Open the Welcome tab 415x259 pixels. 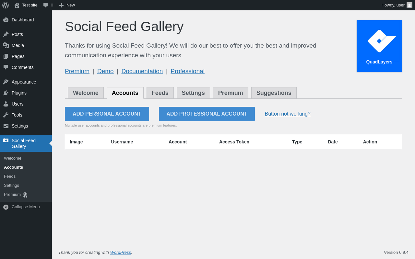[x=86, y=93]
